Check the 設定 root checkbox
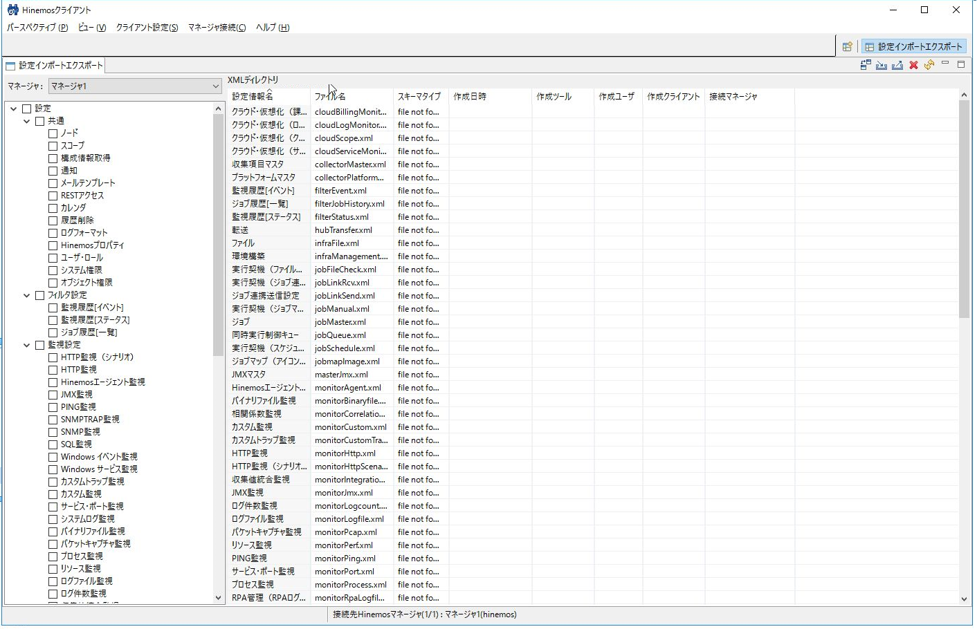The height and width of the screenshot is (629, 977). click(x=27, y=109)
